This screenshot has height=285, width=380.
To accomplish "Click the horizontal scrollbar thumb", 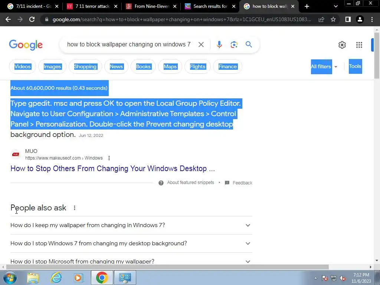I will pos(167,267).
